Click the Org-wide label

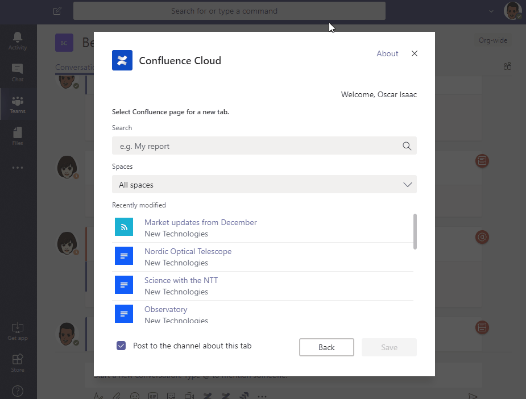493,40
